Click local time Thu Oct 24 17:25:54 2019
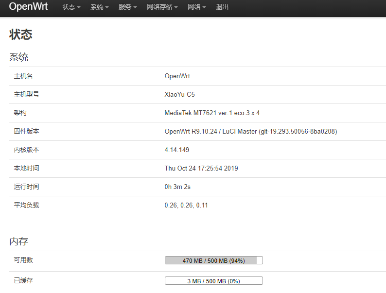 point(201,168)
